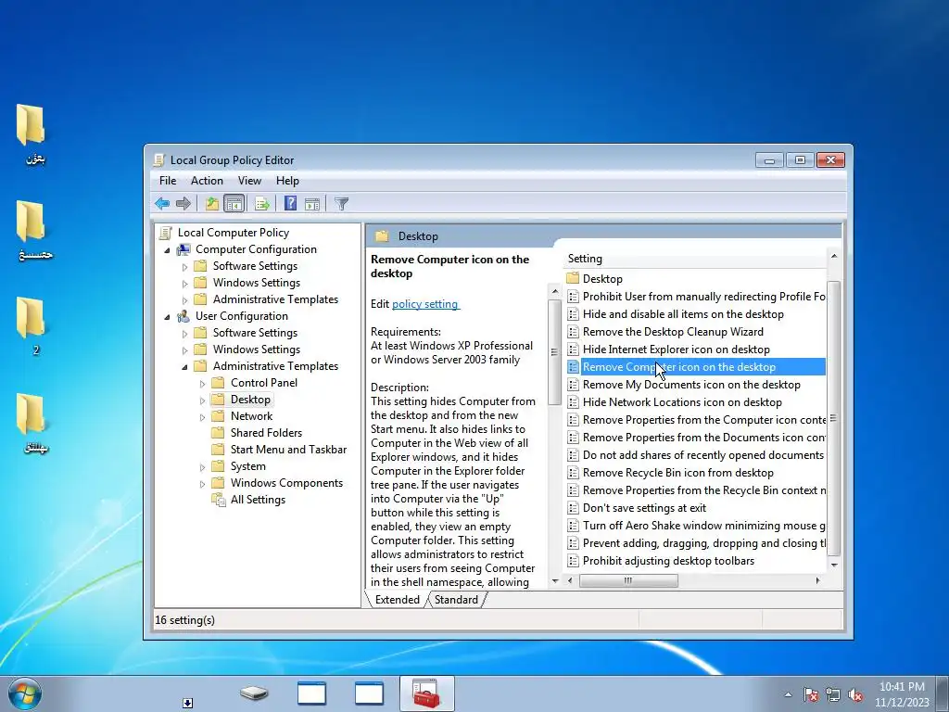
Task: Select Remove Recycle Bin icon from desktop
Action: click(x=696, y=473)
